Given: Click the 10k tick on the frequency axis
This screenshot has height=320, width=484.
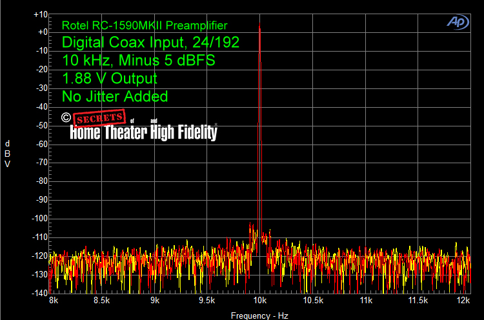Looking at the screenshot, I should point(259,300).
